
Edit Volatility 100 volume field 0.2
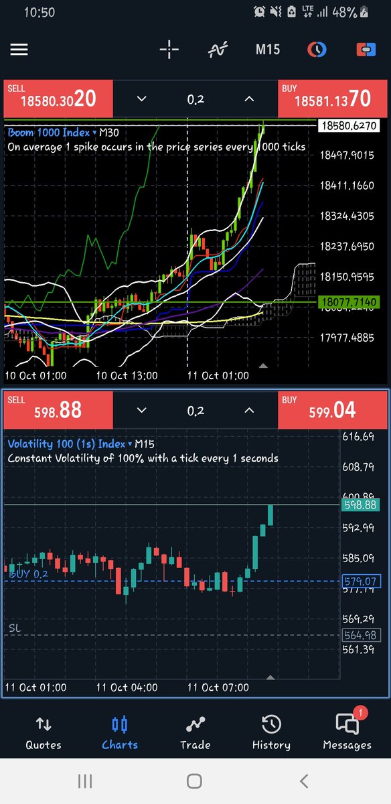[x=195, y=410]
